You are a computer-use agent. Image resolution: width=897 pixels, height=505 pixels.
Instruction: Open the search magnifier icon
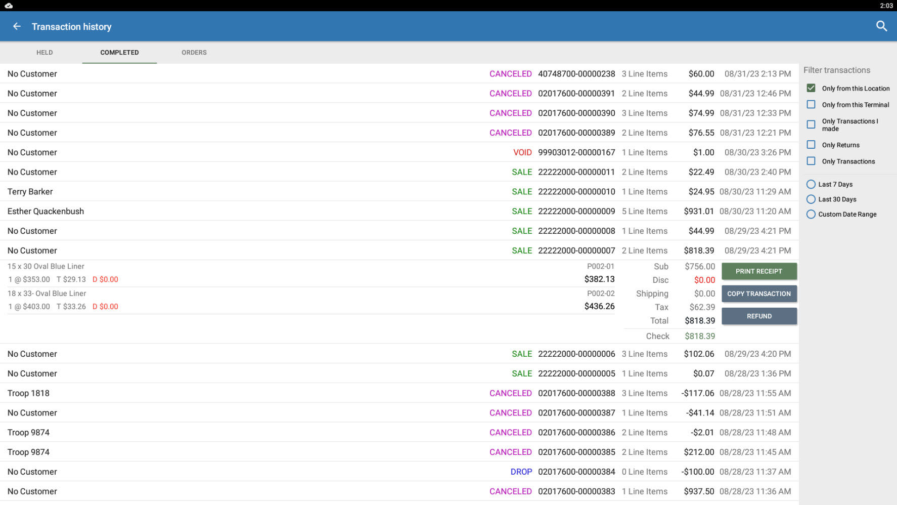881,26
